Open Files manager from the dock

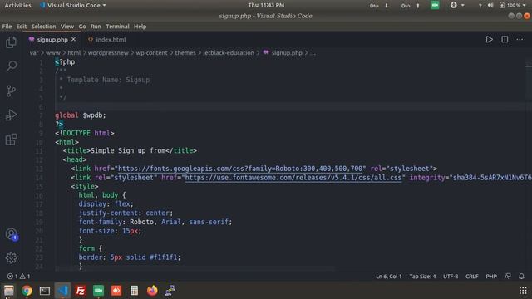[9, 291]
